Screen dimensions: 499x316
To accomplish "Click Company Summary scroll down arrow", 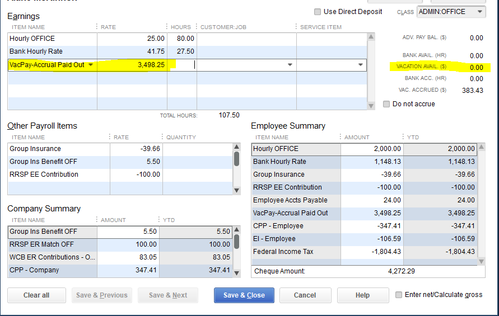I will coord(236,273).
